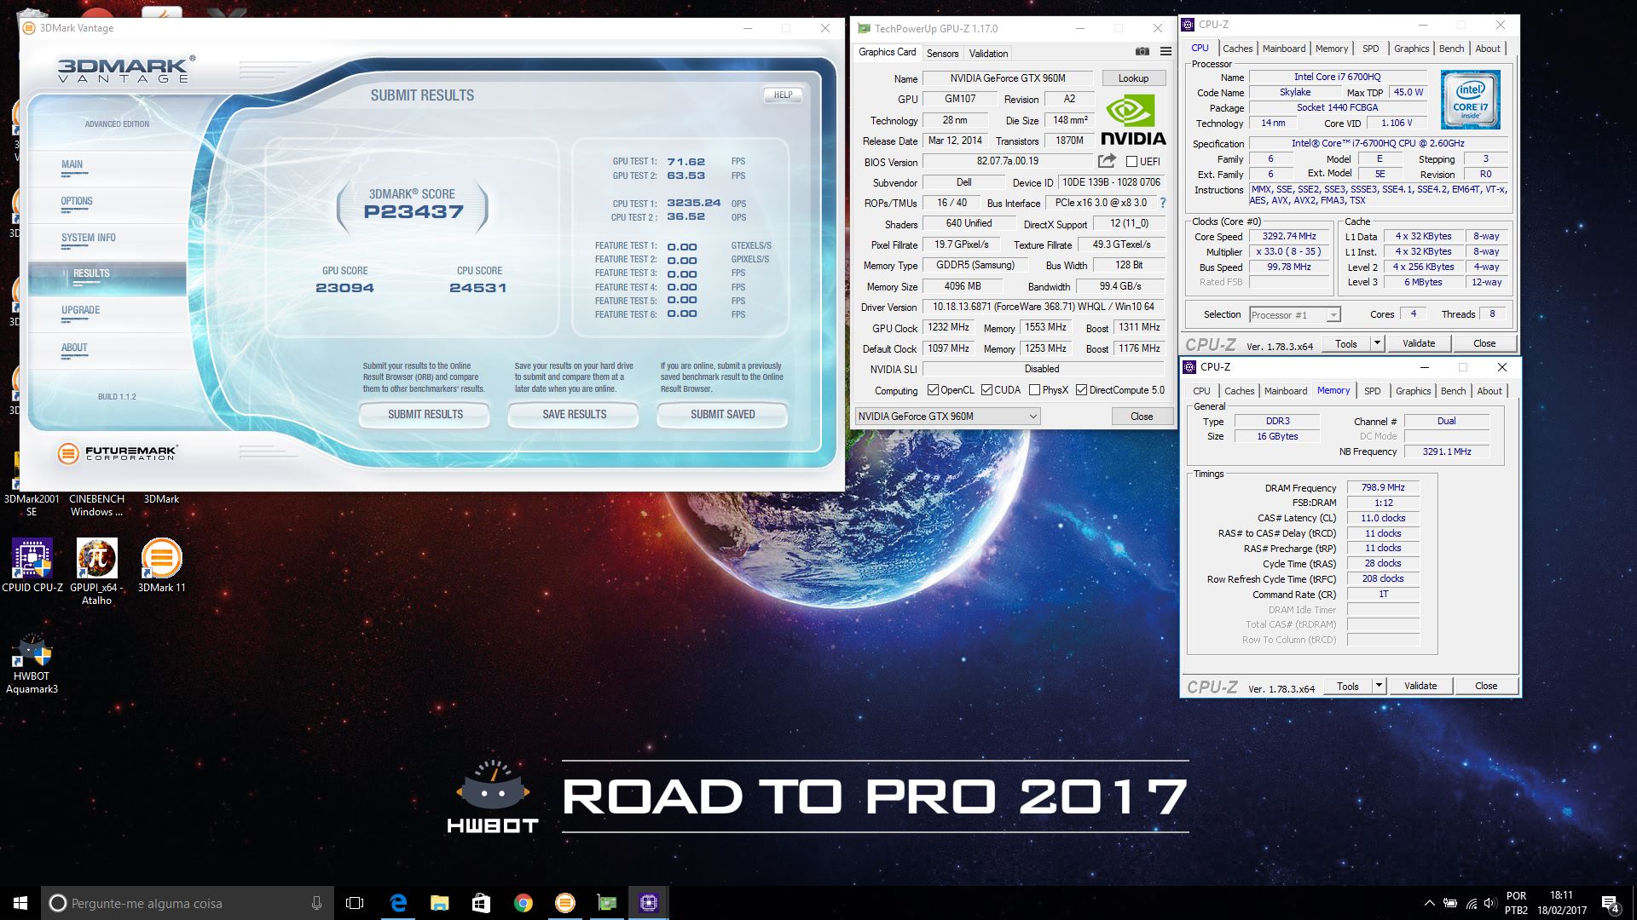Click the Cortana microphone icon
Screen dimensions: 1637x920
point(316,903)
